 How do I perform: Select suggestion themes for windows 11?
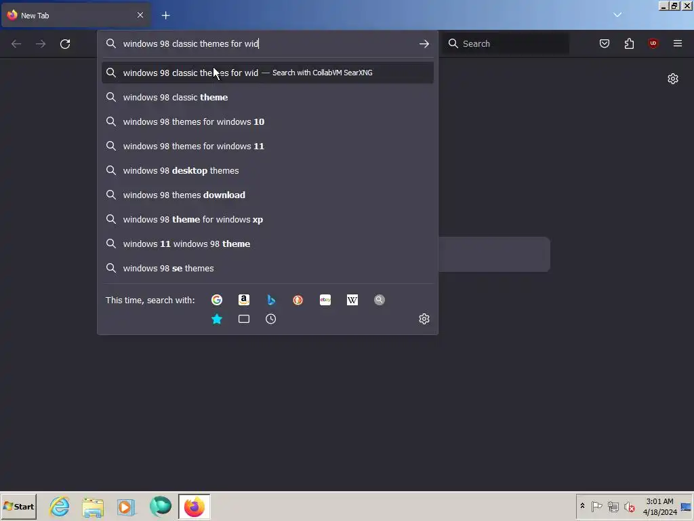pyautogui.click(x=268, y=146)
